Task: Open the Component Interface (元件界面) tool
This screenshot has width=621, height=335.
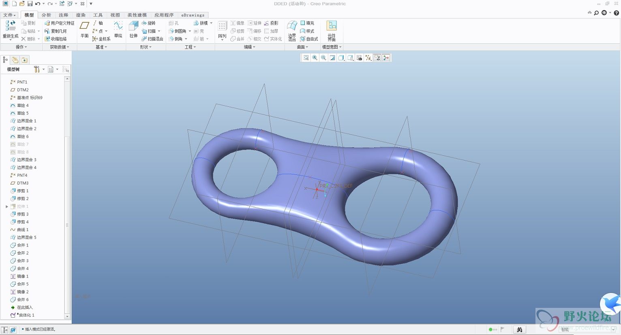Action: coord(332,31)
